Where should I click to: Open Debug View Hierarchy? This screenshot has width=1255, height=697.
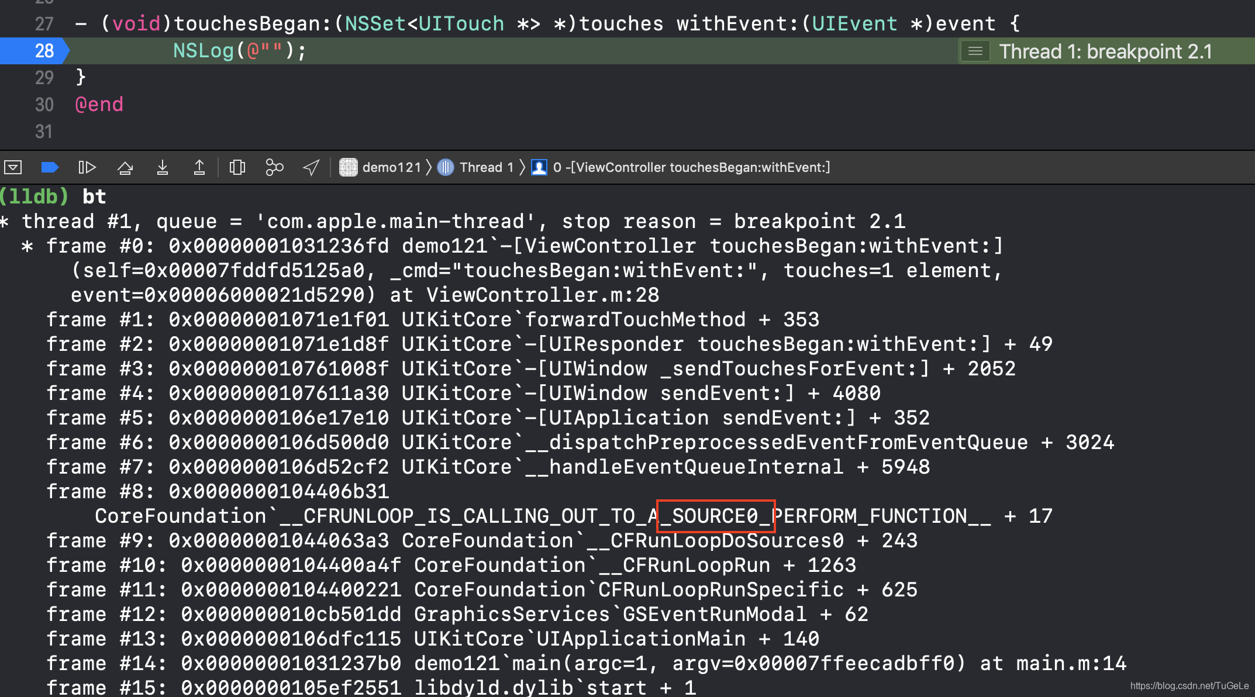[237, 168]
